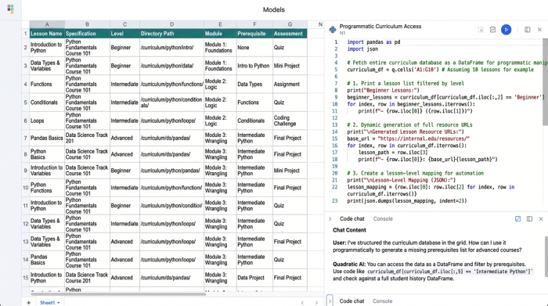548x306 pixels.
Task: Click code line 23 with json.dumps
Action: point(407,201)
